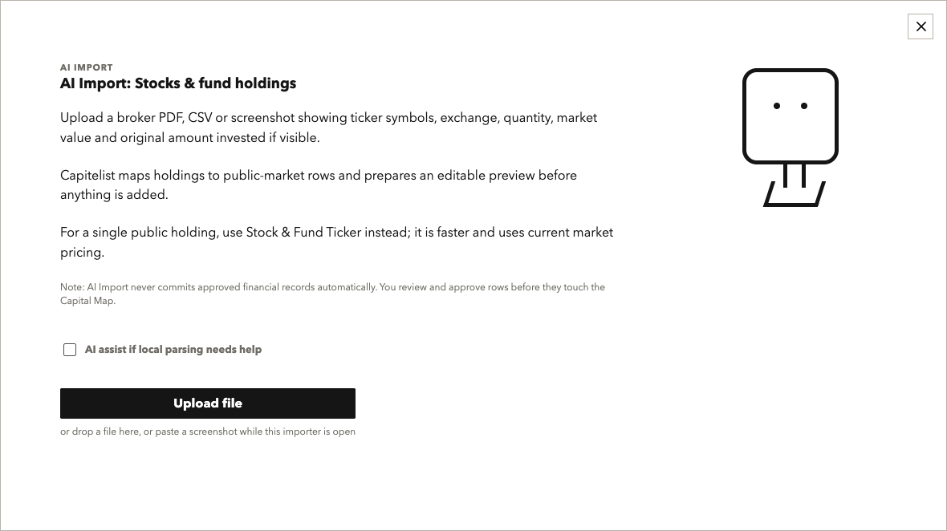The image size is (947, 531).
Task: Click the 'anything is added.' line
Action: click(x=114, y=195)
